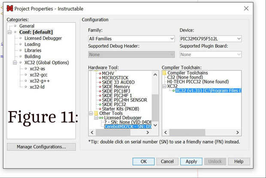Apply the project settings
Image resolution: width=266 pixels, height=178 pixels.
[x=191, y=161]
